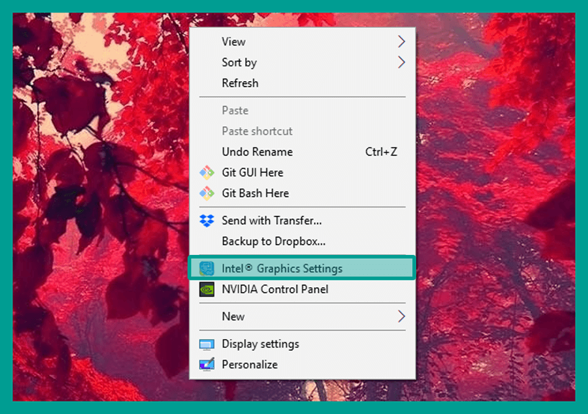Expand the View submenu arrow

pos(401,41)
